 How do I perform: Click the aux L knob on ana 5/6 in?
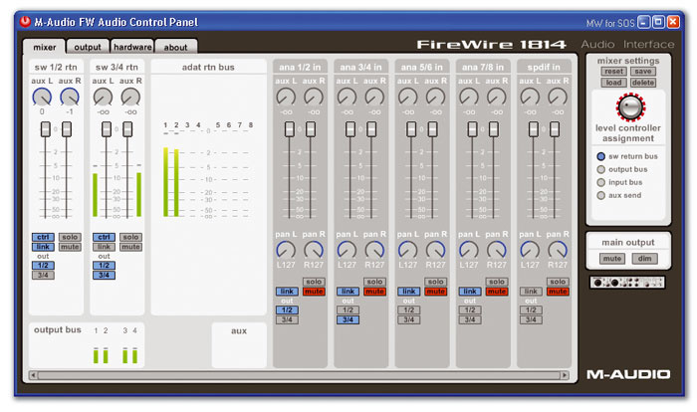407,97
